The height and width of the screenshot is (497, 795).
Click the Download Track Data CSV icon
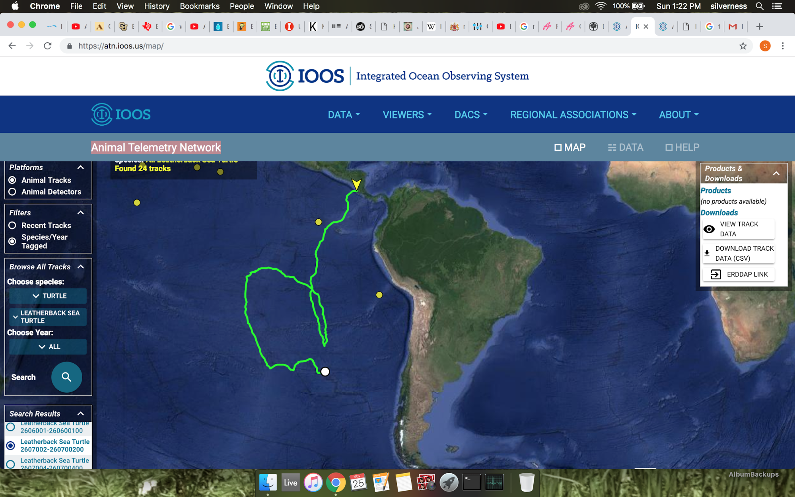(708, 253)
